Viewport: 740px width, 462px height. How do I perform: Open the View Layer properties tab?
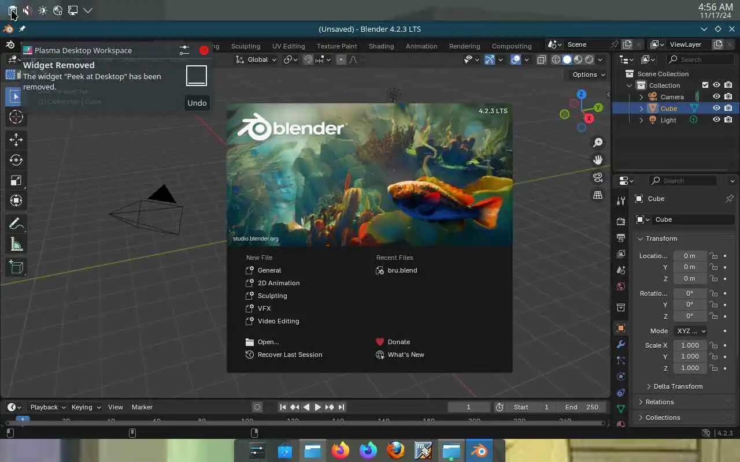[621, 254]
